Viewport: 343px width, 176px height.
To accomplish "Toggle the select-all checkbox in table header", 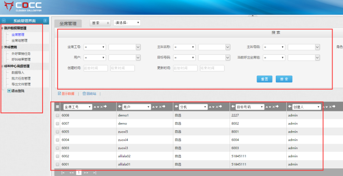I will [57, 107].
